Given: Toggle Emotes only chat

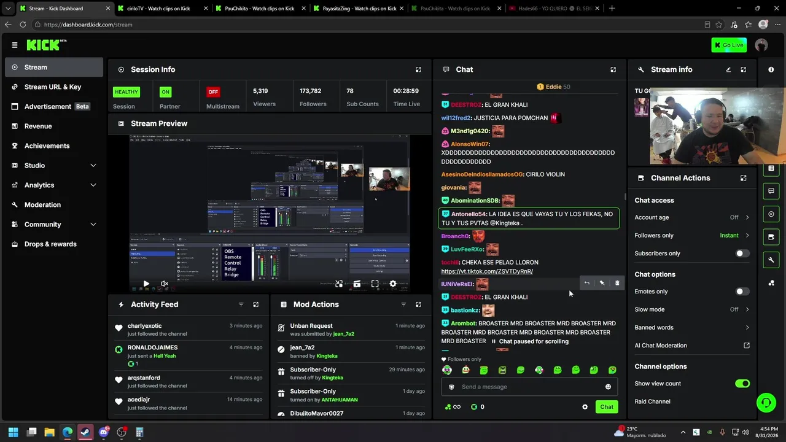Looking at the screenshot, I should pos(742,292).
